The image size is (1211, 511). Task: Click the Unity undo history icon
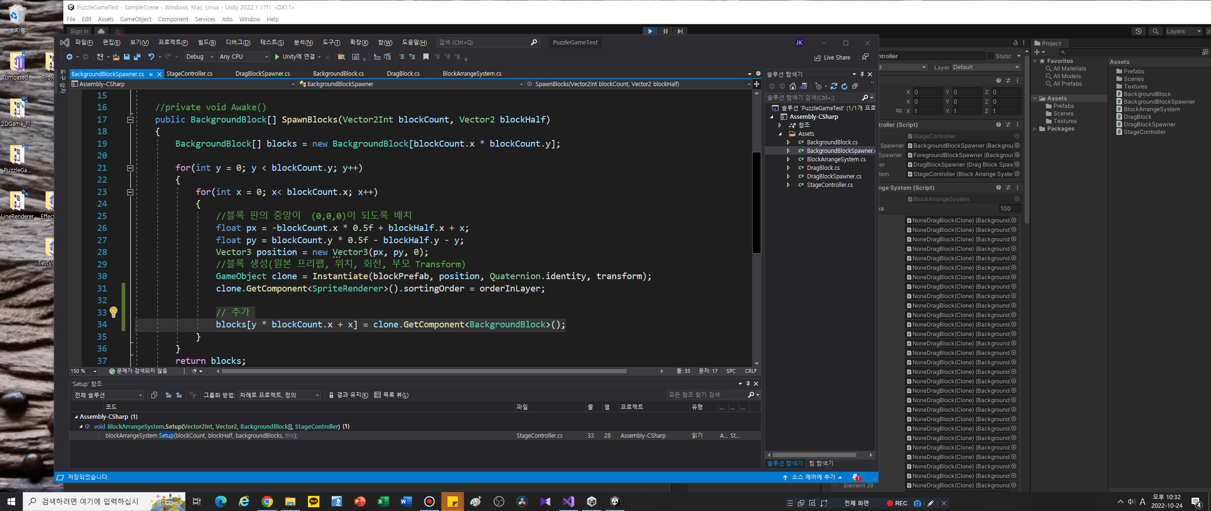pyautogui.click(x=1139, y=31)
